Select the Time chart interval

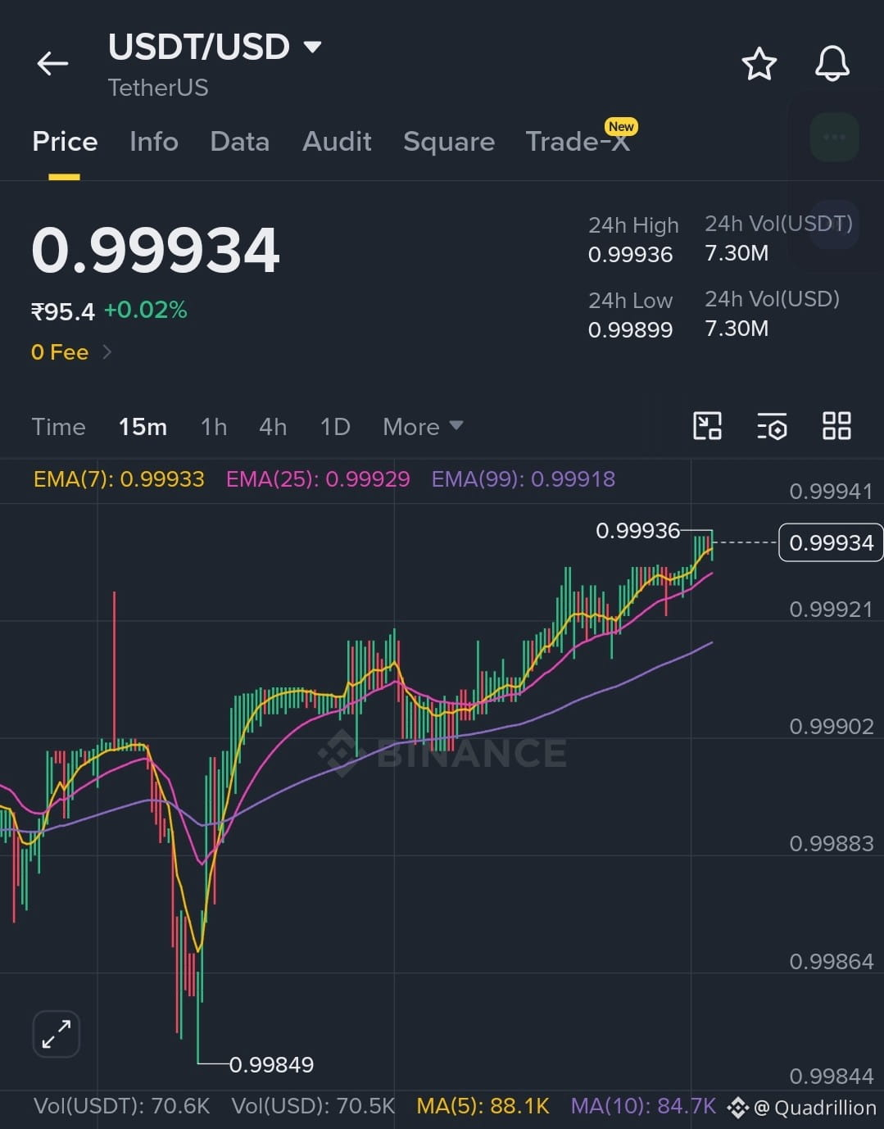(x=58, y=427)
